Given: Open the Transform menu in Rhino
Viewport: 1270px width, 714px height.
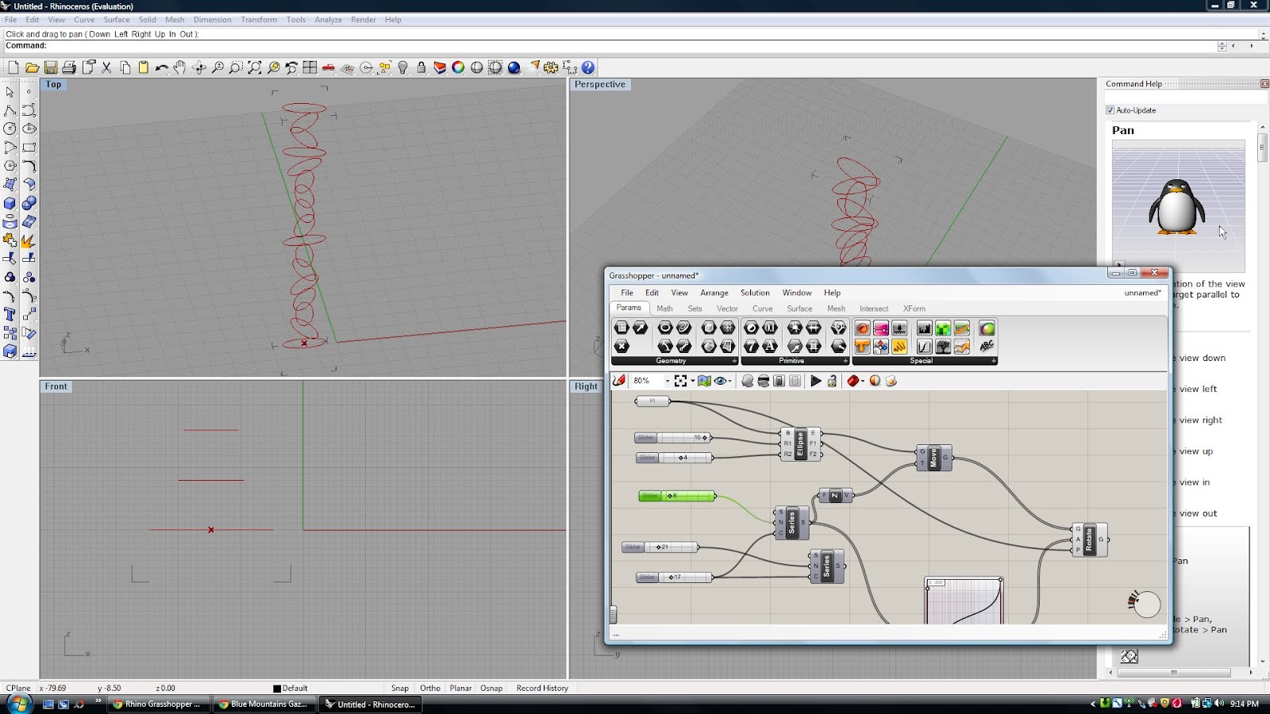Looking at the screenshot, I should (259, 20).
